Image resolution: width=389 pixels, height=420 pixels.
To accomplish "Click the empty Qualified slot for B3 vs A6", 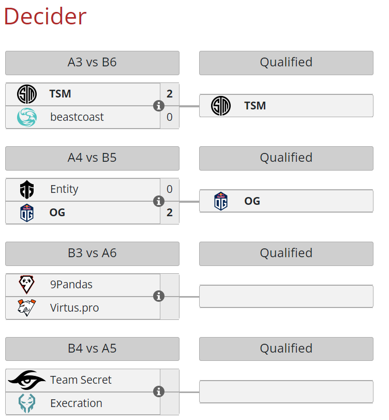I will click(x=286, y=296).
